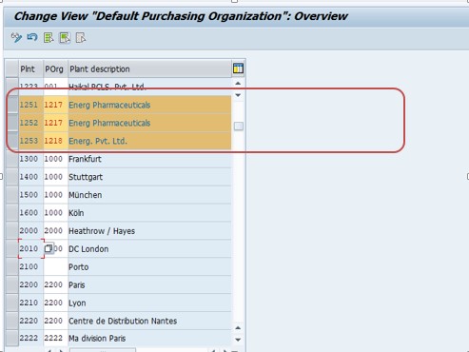Select the row selector for plant 2100 Porto

(x=12, y=266)
